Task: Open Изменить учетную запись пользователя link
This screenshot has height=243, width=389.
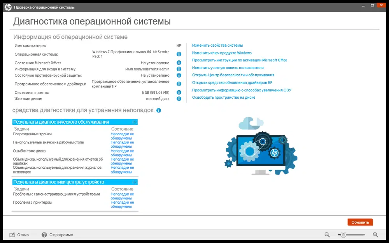Action: click(x=228, y=68)
